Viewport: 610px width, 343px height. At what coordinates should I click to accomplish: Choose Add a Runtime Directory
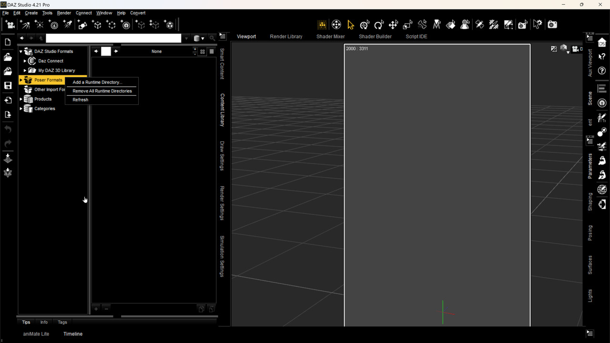click(x=97, y=82)
